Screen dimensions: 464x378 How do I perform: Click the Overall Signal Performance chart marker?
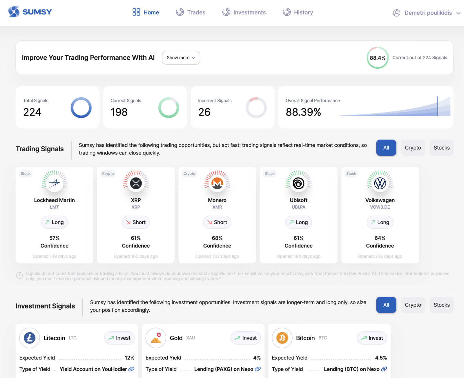[x=437, y=107]
